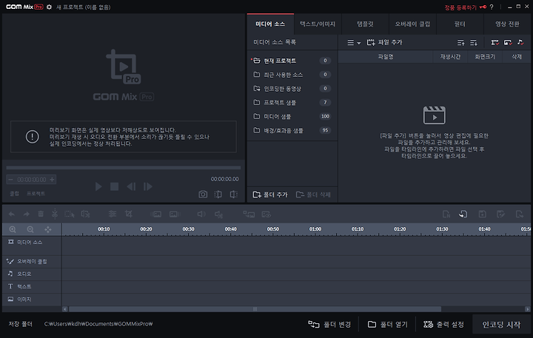Select the 최근 사용한 소스 folder

coord(292,75)
